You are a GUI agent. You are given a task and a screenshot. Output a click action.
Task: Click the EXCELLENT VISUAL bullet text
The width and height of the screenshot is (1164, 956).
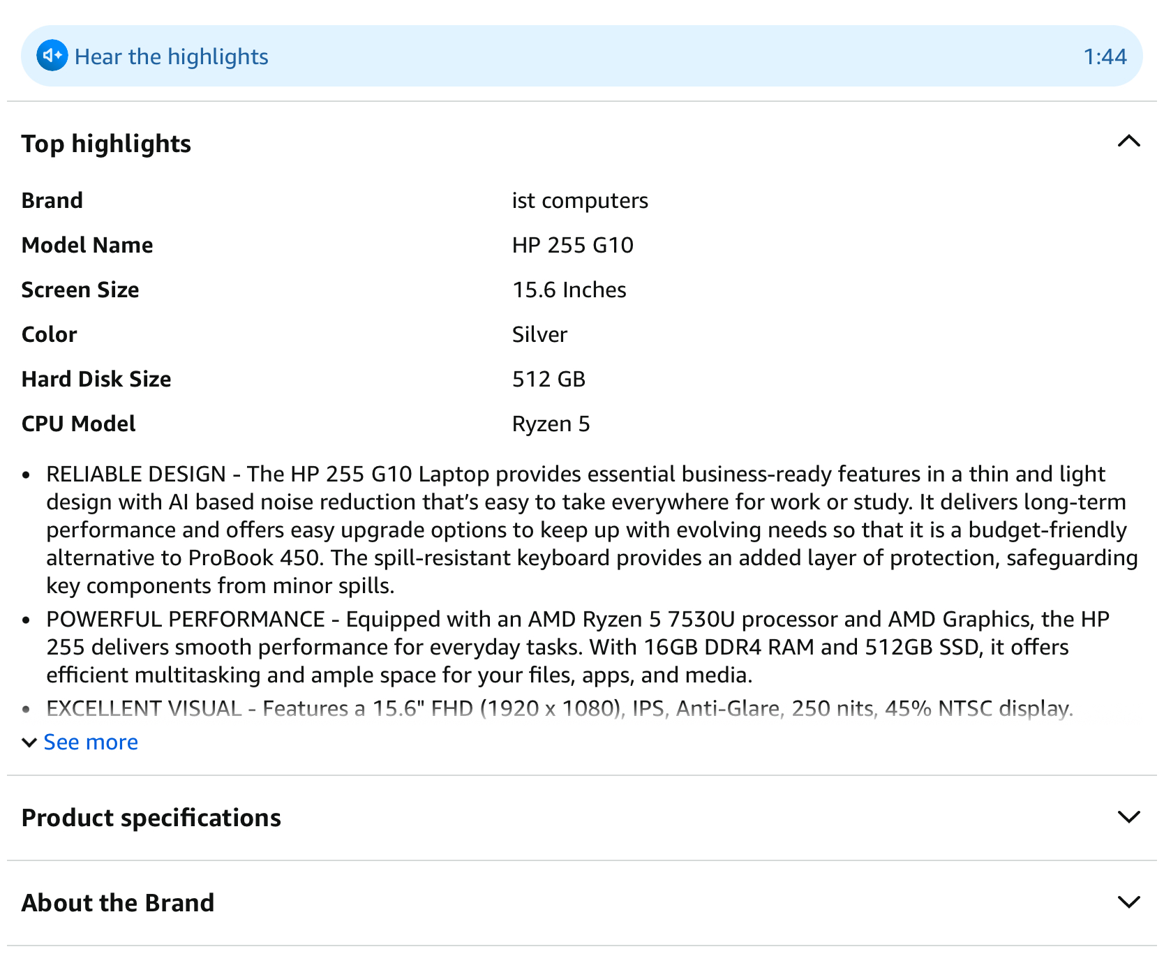coord(560,708)
